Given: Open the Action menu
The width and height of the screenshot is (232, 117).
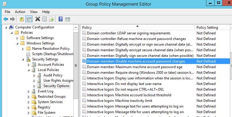Looking at the screenshot, I should (x=20, y=12).
